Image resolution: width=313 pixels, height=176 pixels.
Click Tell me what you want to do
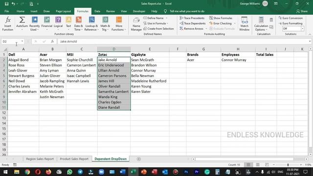point(187,11)
